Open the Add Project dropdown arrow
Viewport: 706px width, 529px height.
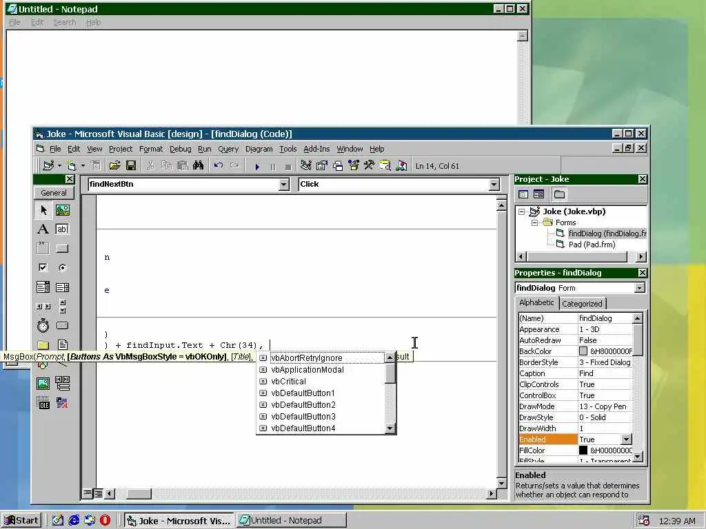tap(59, 166)
